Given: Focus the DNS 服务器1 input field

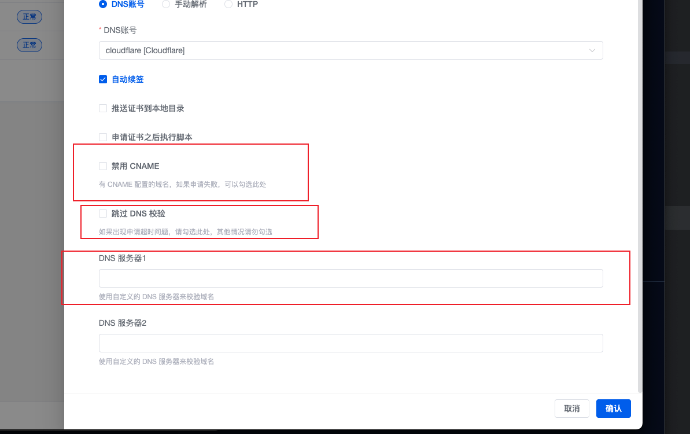Looking at the screenshot, I should (350, 278).
